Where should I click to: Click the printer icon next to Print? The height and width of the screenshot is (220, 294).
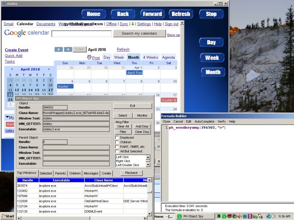(x=89, y=57)
